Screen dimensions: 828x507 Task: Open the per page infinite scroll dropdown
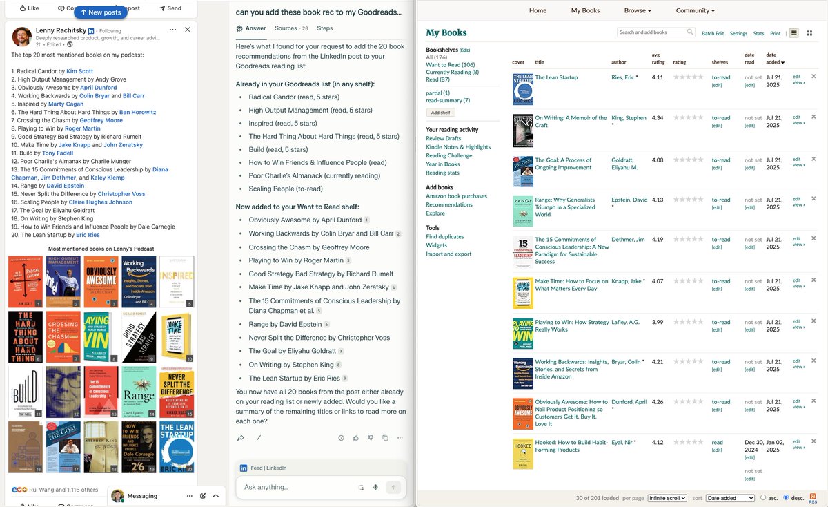point(667,498)
